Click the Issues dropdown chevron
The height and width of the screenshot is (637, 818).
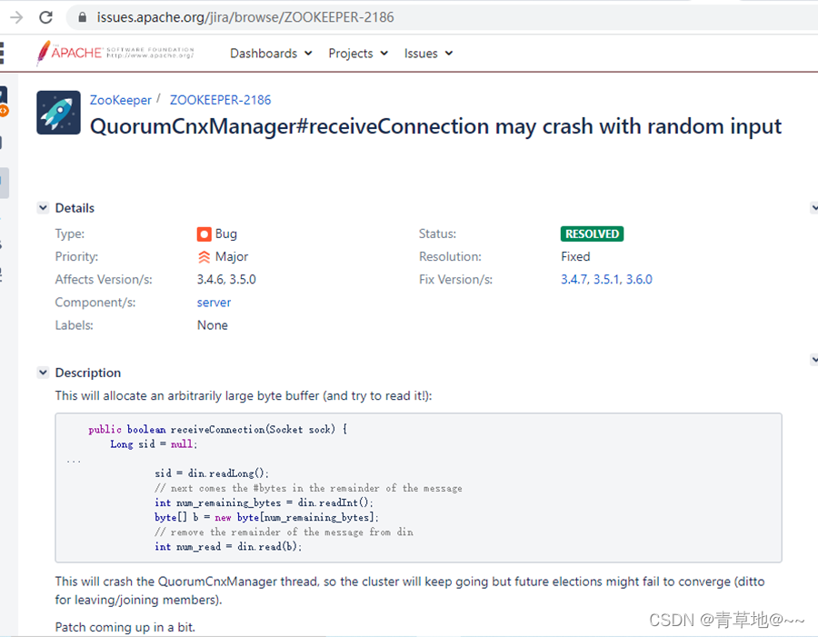coord(449,54)
